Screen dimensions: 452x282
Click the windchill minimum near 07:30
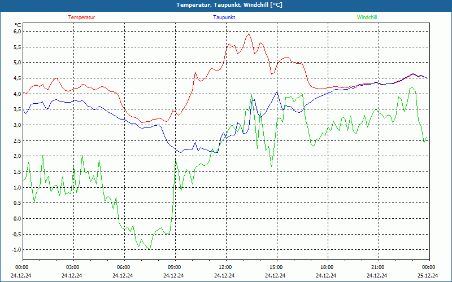coord(149,249)
